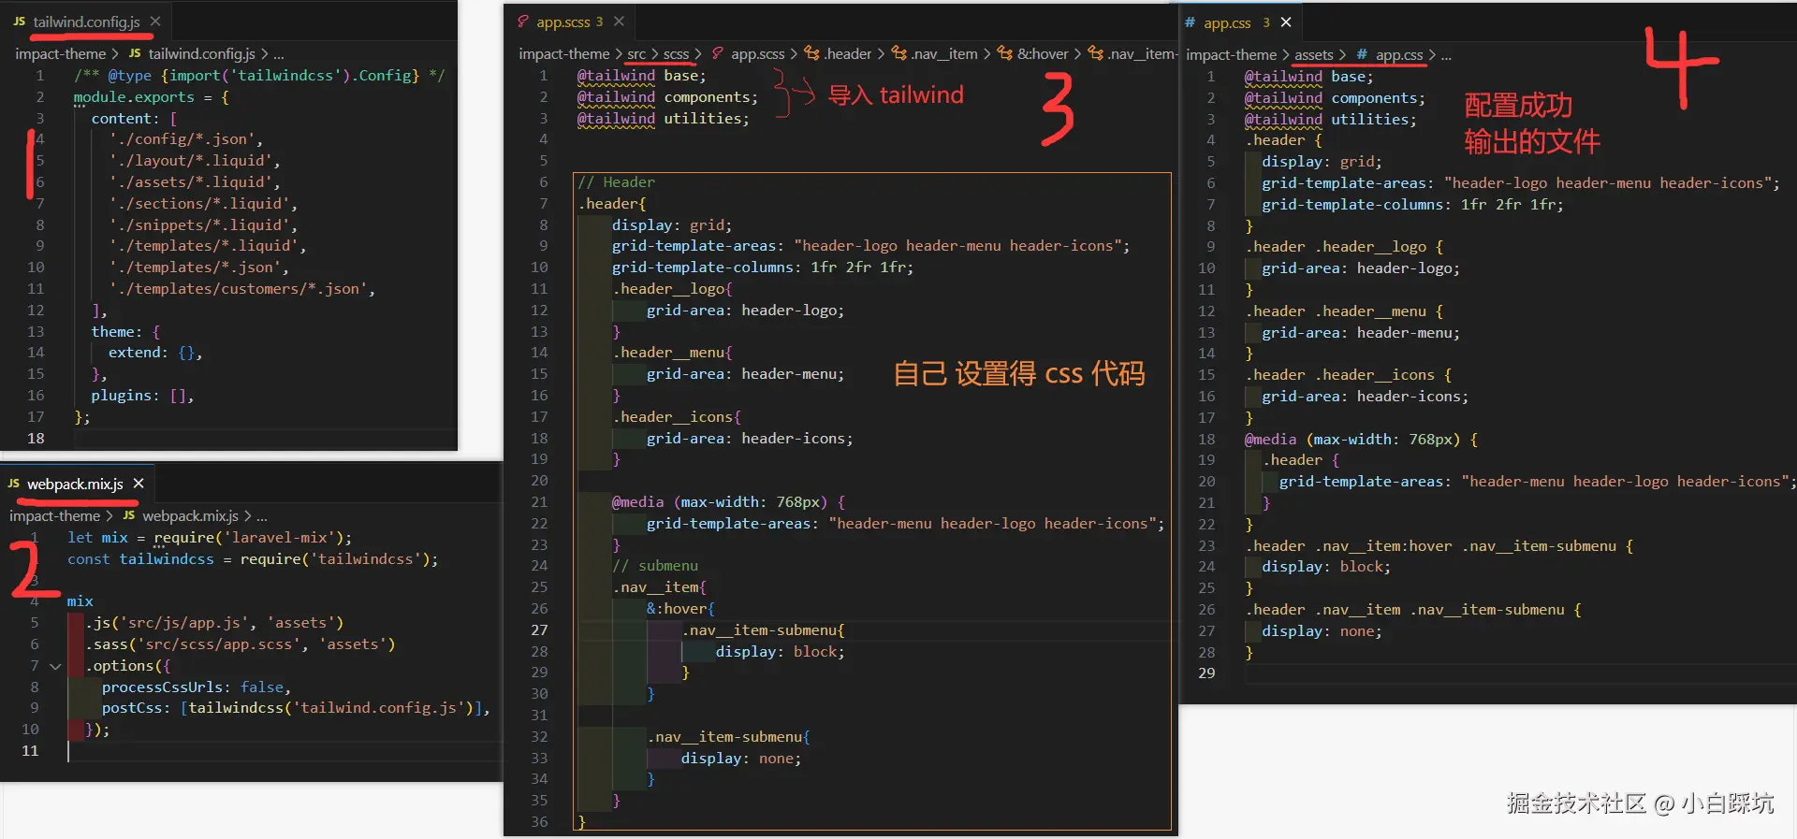Close the app.css tab
1797x839 pixels.
[x=1286, y=22]
